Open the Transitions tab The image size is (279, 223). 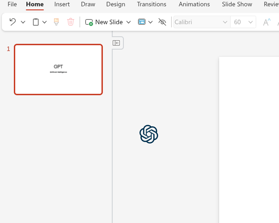(152, 4)
